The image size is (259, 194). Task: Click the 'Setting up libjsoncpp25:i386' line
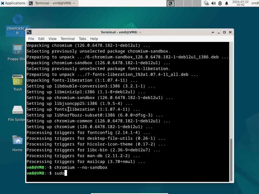click(x=79, y=103)
